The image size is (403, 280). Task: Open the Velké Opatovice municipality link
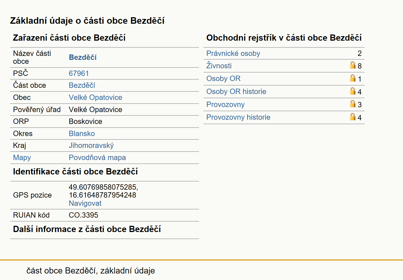[96, 97]
